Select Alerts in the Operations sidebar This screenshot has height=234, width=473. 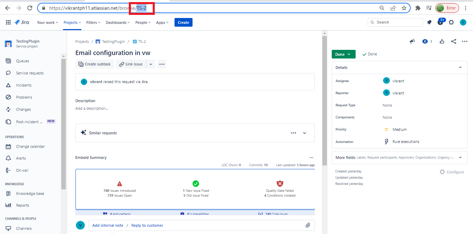click(x=21, y=158)
